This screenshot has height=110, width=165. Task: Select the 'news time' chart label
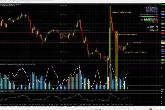tap(110, 49)
